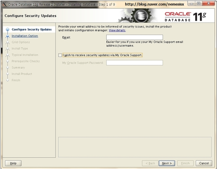Screen dimensions: 217x169
Task: Click the Help button
Action: tap(13, 163)
